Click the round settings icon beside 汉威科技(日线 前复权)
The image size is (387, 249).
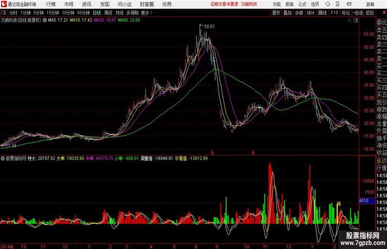[45, 20]
